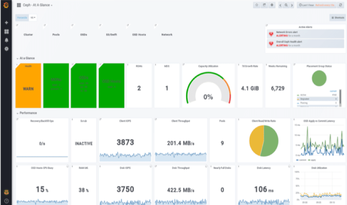Open the Configuration gear icon in sidebar
Viewport: 347px width, 205px height.
(6, 49)
